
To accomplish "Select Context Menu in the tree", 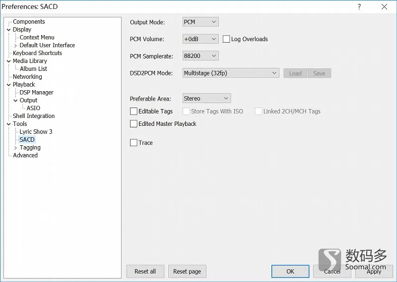I will click(x=37, y=38).
